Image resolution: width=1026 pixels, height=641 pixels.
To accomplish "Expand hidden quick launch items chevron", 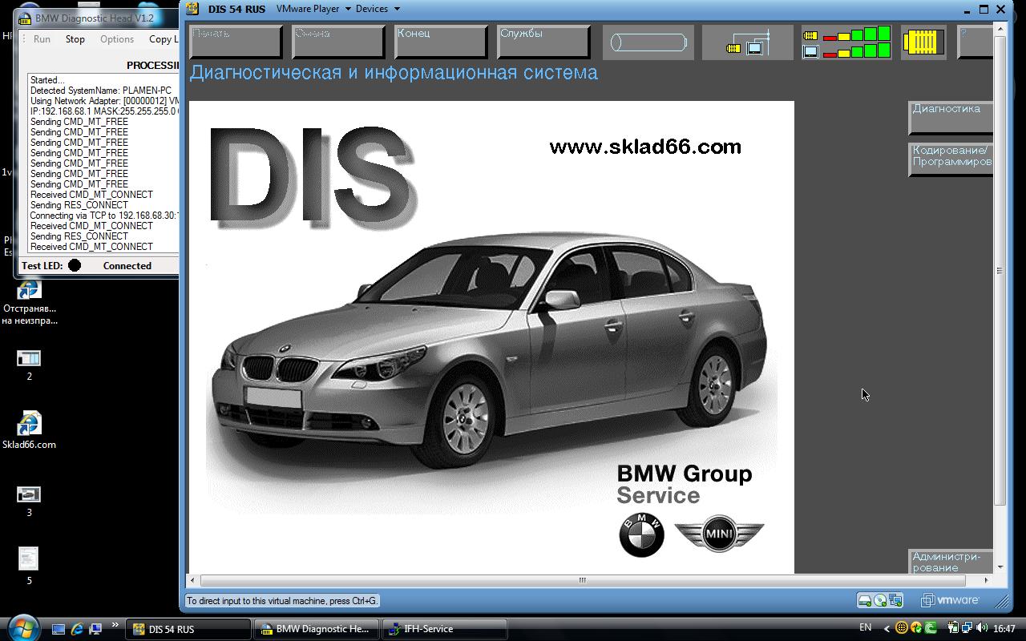I will pyautogui.click(x=115, y=625).
